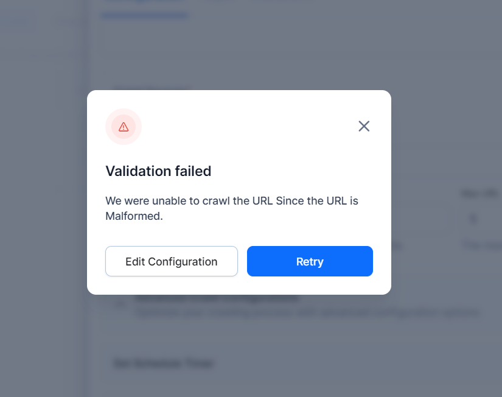Click the blurred Set Schedule Time heading

tap(163, 364)
